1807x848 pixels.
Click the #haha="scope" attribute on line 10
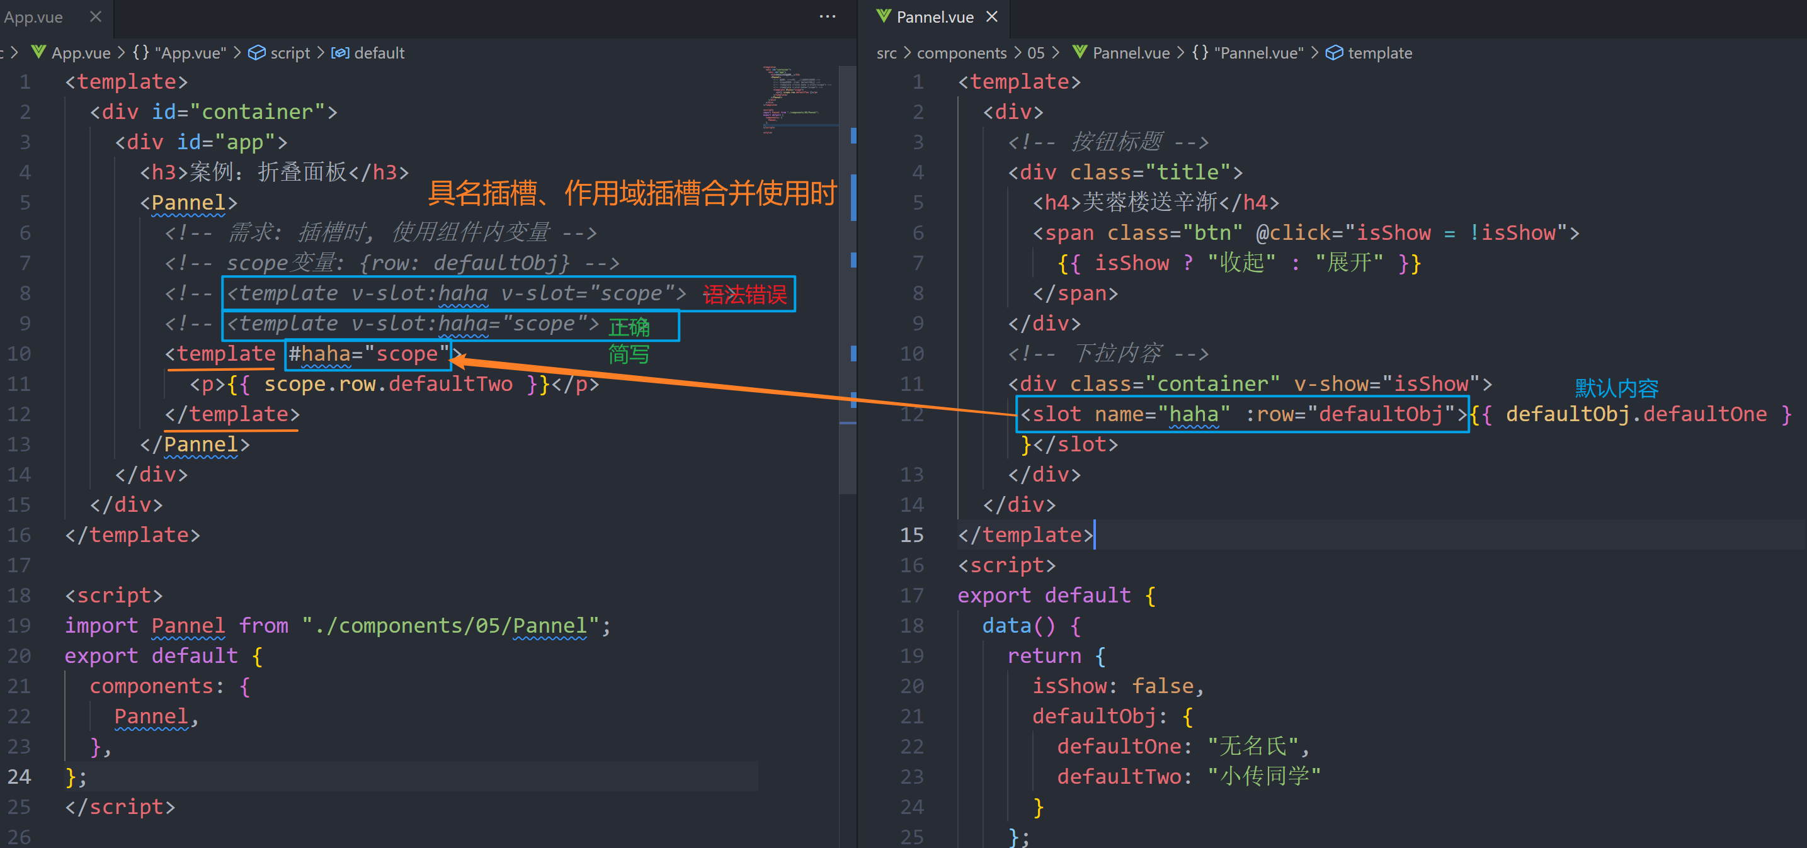tap(368, 354)
